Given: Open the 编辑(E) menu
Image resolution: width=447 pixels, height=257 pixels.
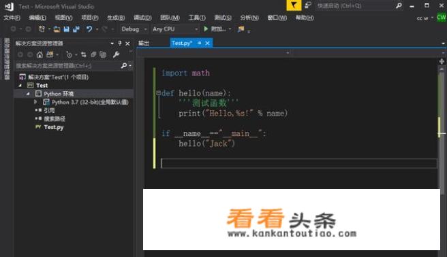Looking at the screenshot, I should tap(37, 18).
